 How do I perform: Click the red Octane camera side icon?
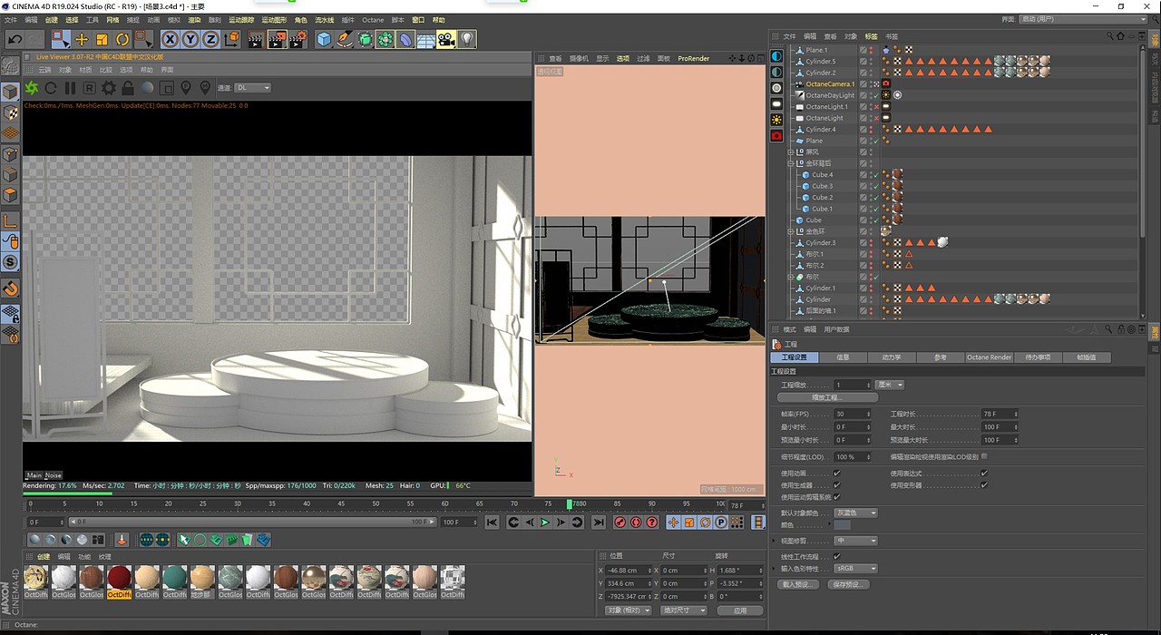point(776,135)
